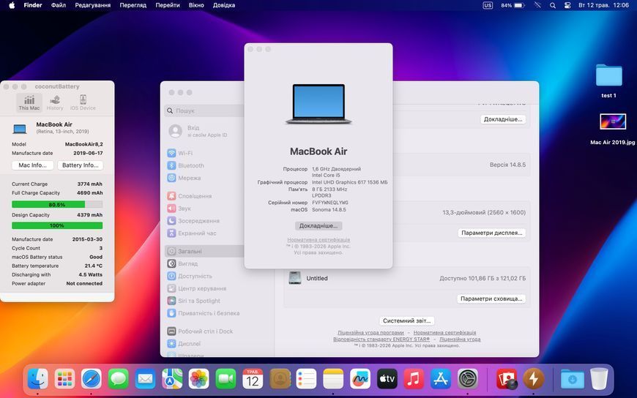Click Battery Info... button in coconutBattery
Viewport: 637px width, 398px height.
(x=80, y=165)
